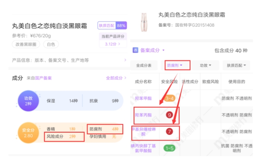Click the 安全风险 column header
Image resolution: width=259 pixels, height=159 pixels.
point(170,82)
